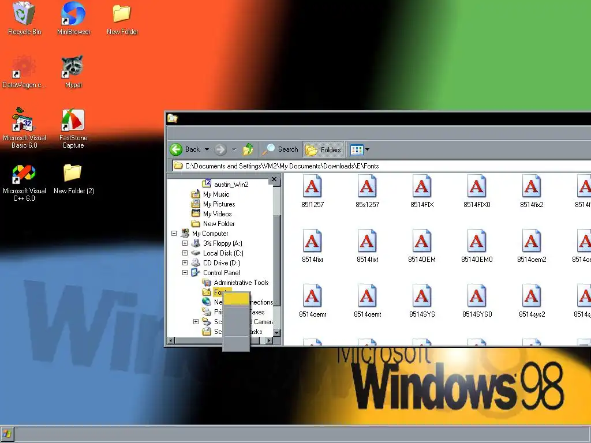591x443 pixels.
Task: Click the Back button in Explorer toolbar
Action: click(185, 149)
